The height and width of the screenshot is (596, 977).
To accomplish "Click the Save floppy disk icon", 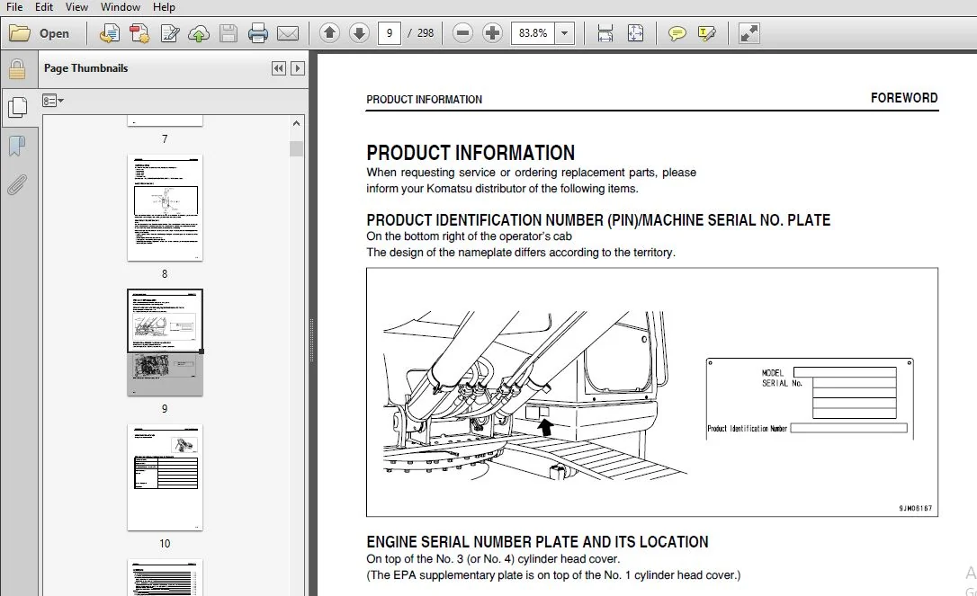I will pos(229,33).
